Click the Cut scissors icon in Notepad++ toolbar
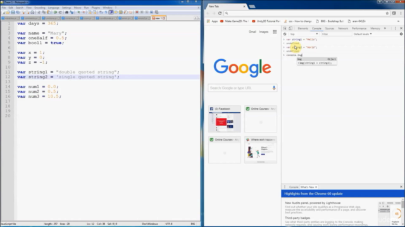Screen dimensions: 405x227 pyautogui.click(x=39, y=12)
